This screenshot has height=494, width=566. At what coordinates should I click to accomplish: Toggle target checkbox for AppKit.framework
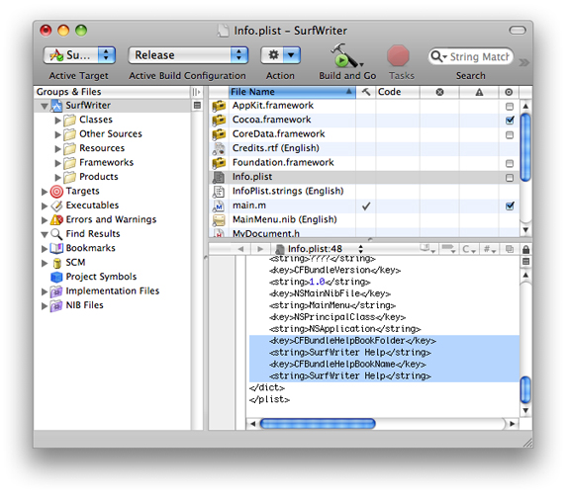510,107
